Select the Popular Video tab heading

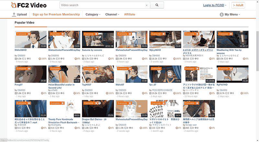click(x=25, y=22)
